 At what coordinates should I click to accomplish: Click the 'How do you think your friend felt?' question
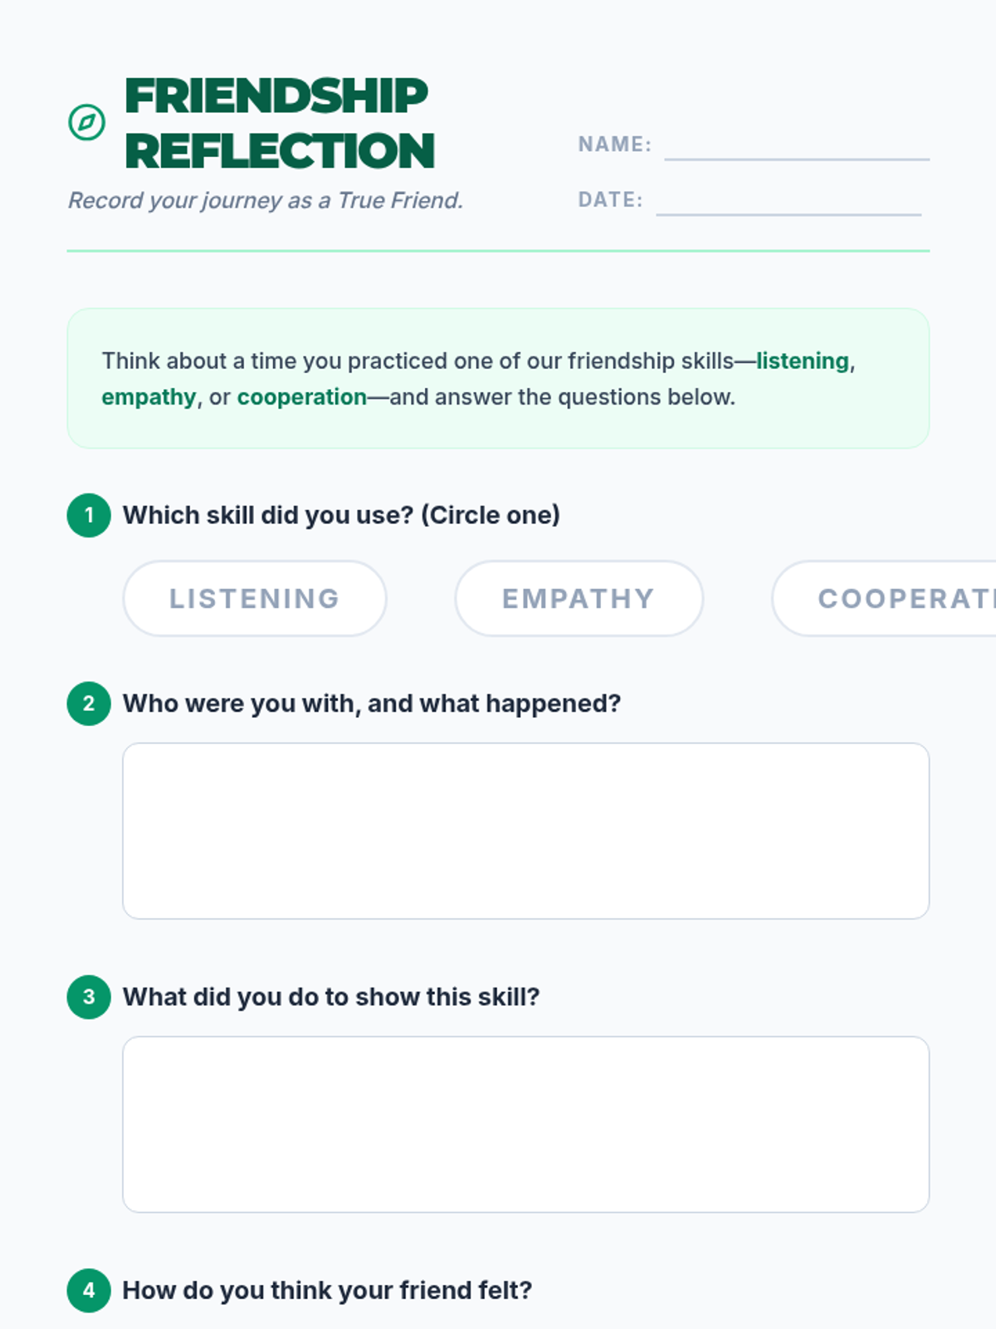pyautogui.click(x=327, y=1290)
